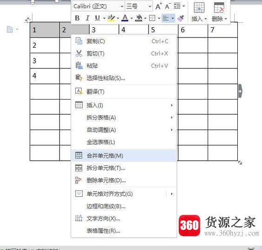Screen dimensions: 262x250
Task: Choose 粘贴 from the context menu
Action: coord(124,66)
